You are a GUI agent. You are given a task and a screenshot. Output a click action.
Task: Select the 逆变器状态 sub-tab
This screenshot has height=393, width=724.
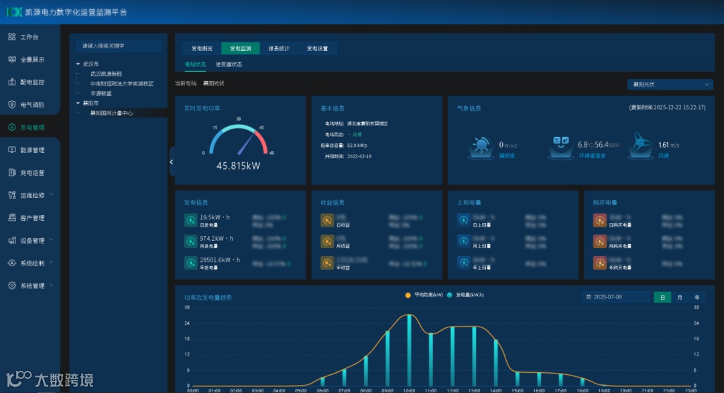[x=229, y=64]
